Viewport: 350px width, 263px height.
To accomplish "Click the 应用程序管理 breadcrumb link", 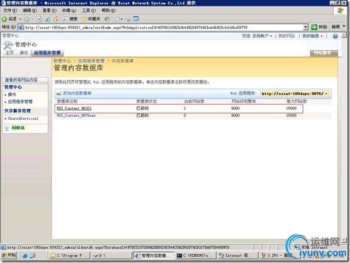I will [x=91, y=61].
